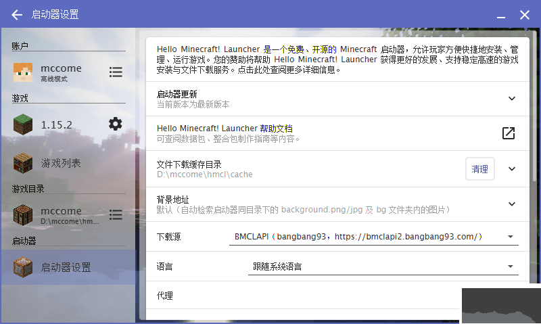This screenshot has width=541, height=324.
Task: Open Hello Minecraft! Launcher 帮助文档 row
Action: coord(337,133)
